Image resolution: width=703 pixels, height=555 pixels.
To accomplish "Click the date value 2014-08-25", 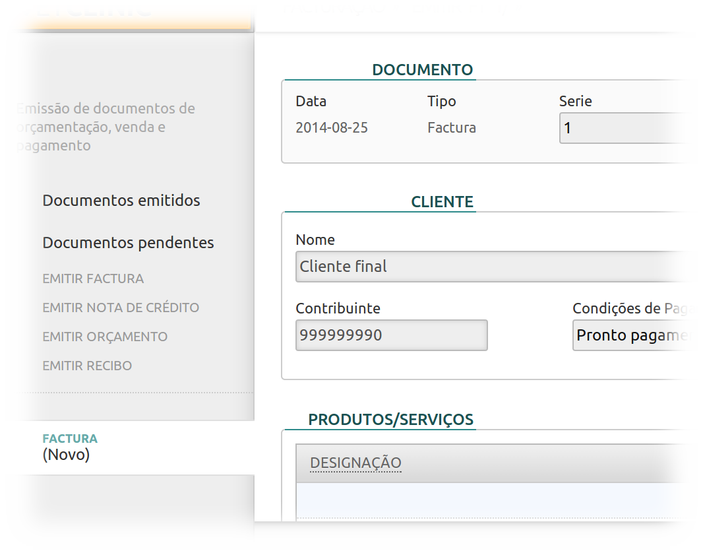I will click(x=332, y=128).
